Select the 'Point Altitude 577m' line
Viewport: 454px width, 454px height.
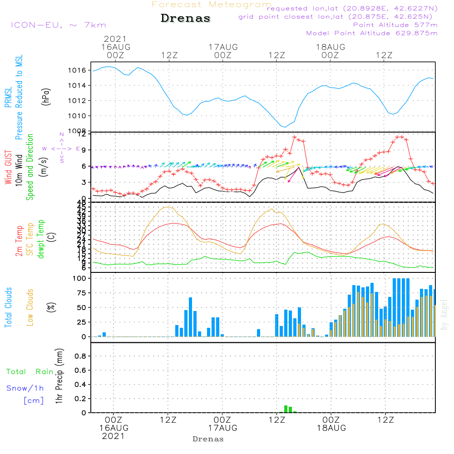click(x=395, y=25)
